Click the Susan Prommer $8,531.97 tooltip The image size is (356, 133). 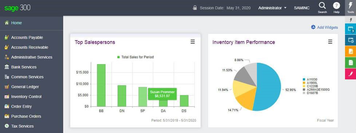click(162, 94)
